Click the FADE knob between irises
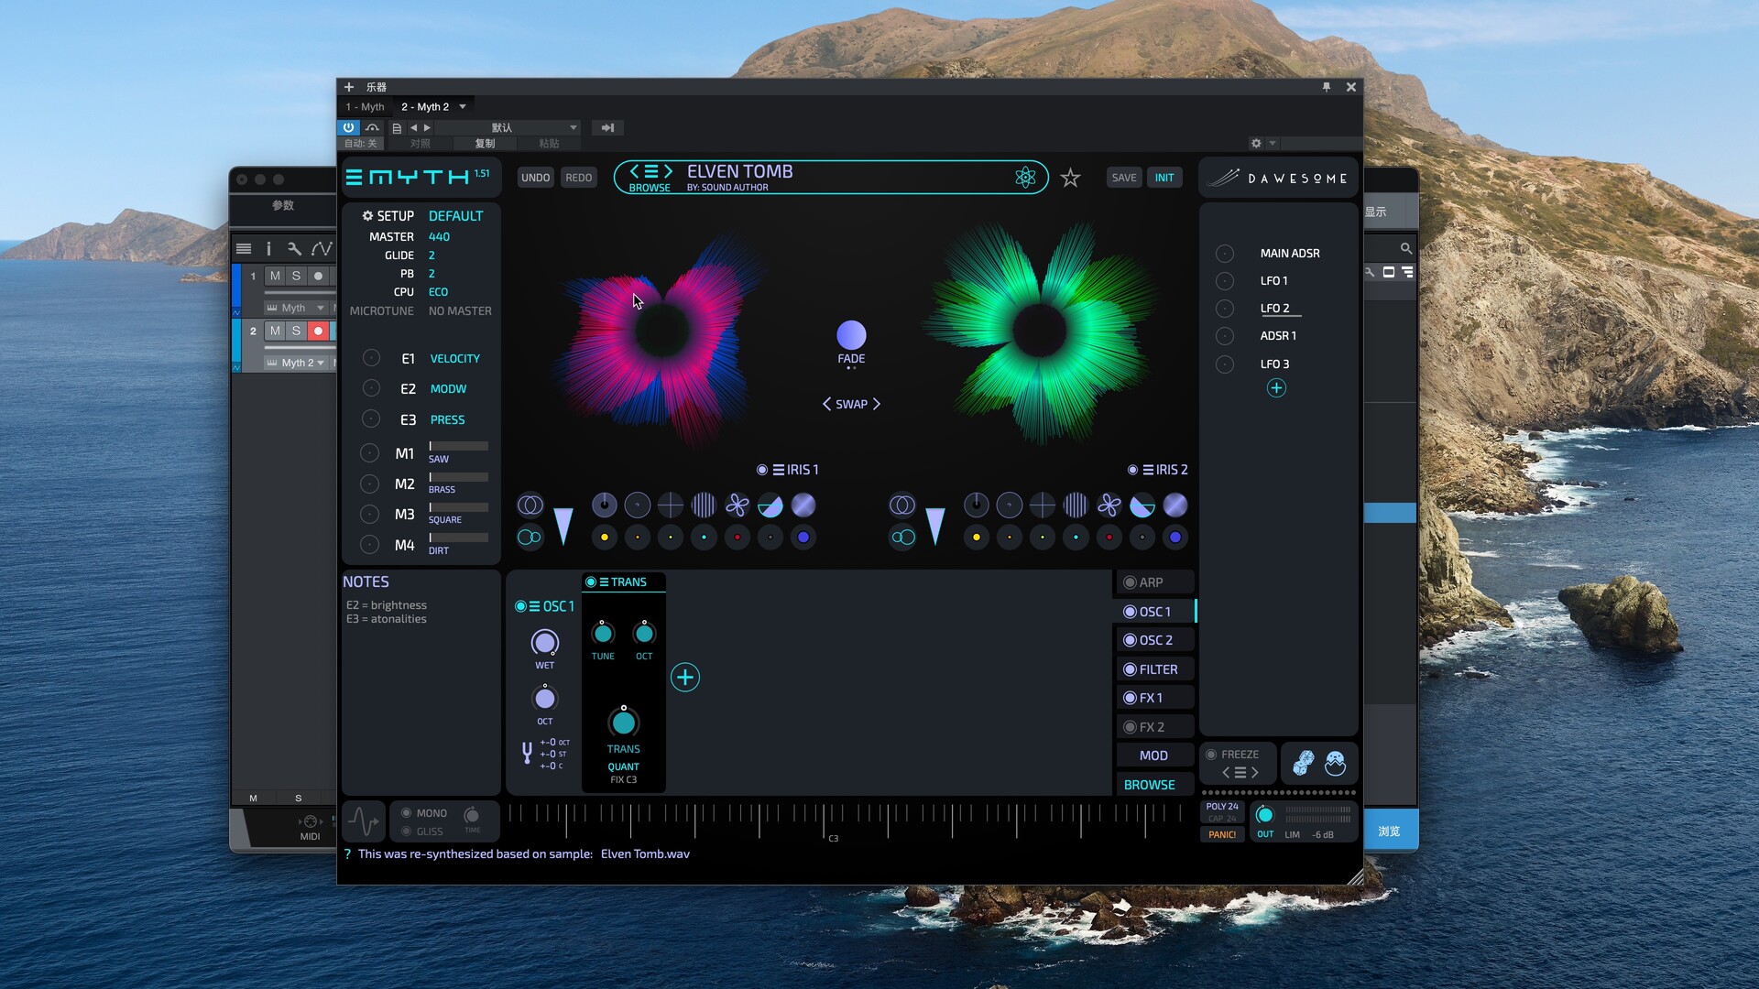 pos(851,335)
